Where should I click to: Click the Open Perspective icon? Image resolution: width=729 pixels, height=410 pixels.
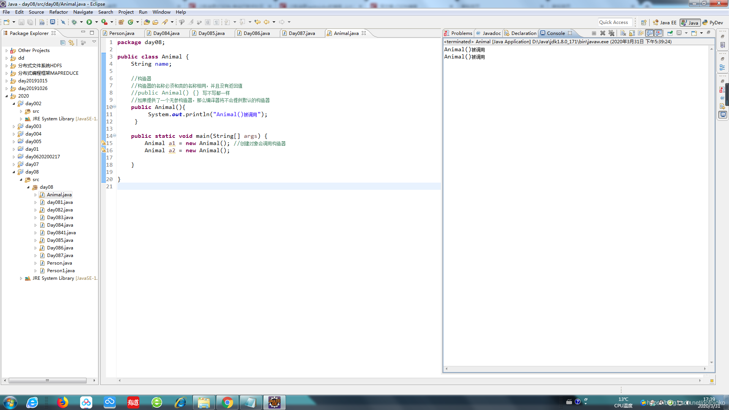[644, 22]
